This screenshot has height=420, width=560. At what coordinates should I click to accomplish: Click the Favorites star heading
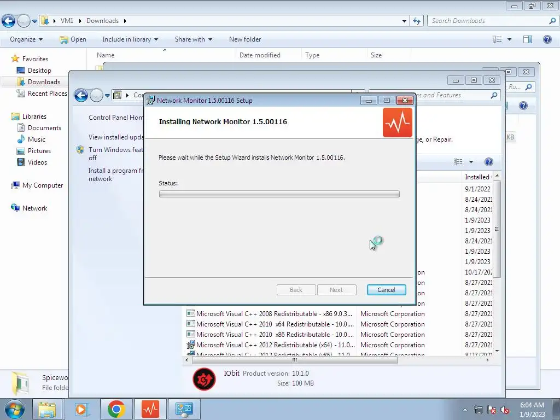[x=35, y=59]
